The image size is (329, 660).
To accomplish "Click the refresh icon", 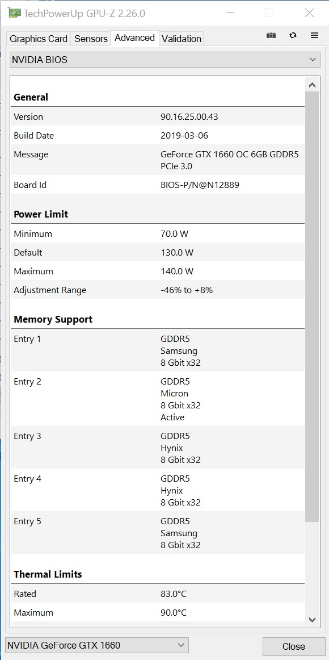I will [x=293, y=35].
